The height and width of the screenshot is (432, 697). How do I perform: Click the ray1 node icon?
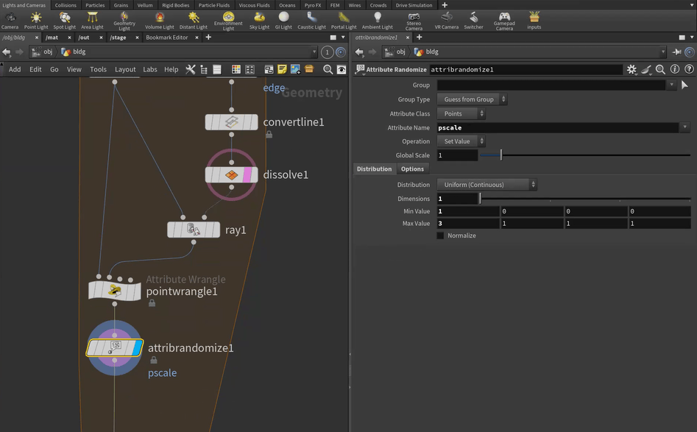[194, 230]
